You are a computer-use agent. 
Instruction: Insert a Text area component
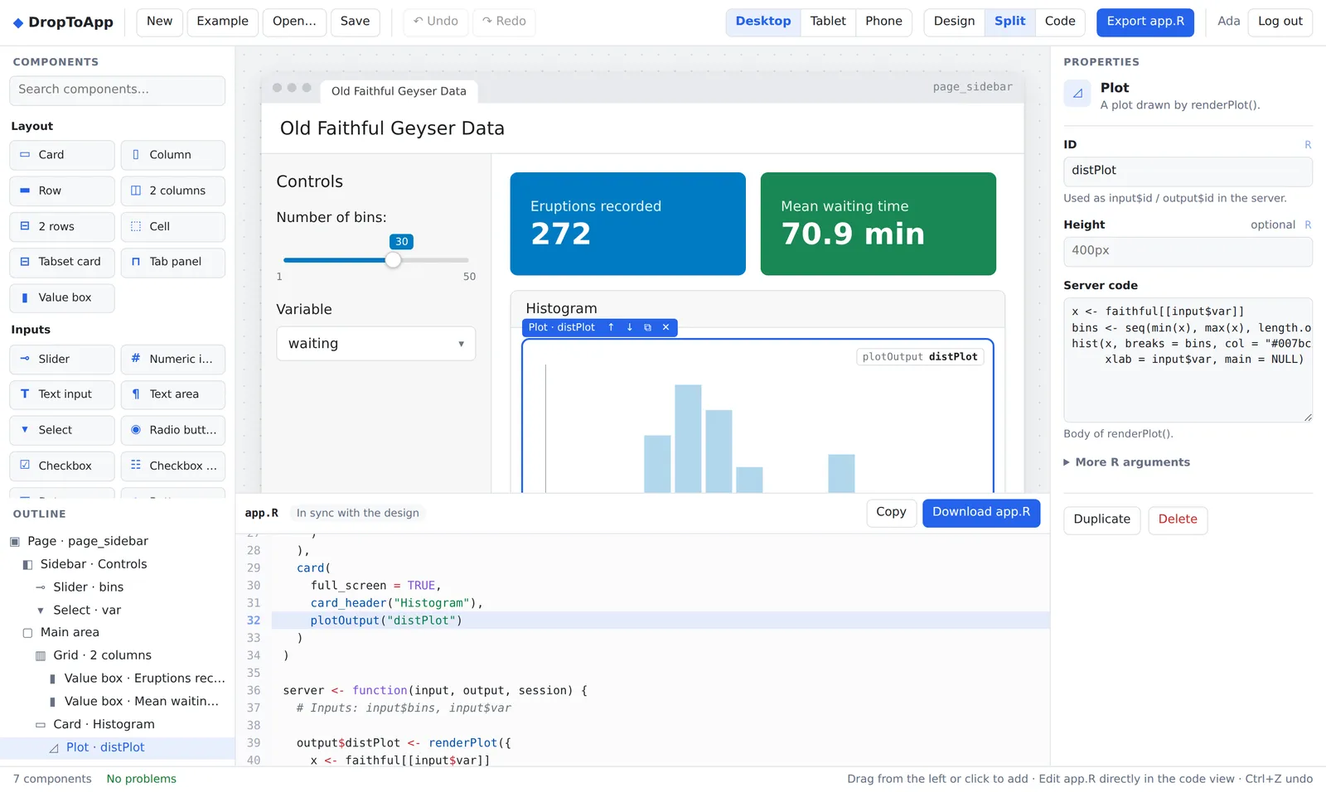coord(173,394)
